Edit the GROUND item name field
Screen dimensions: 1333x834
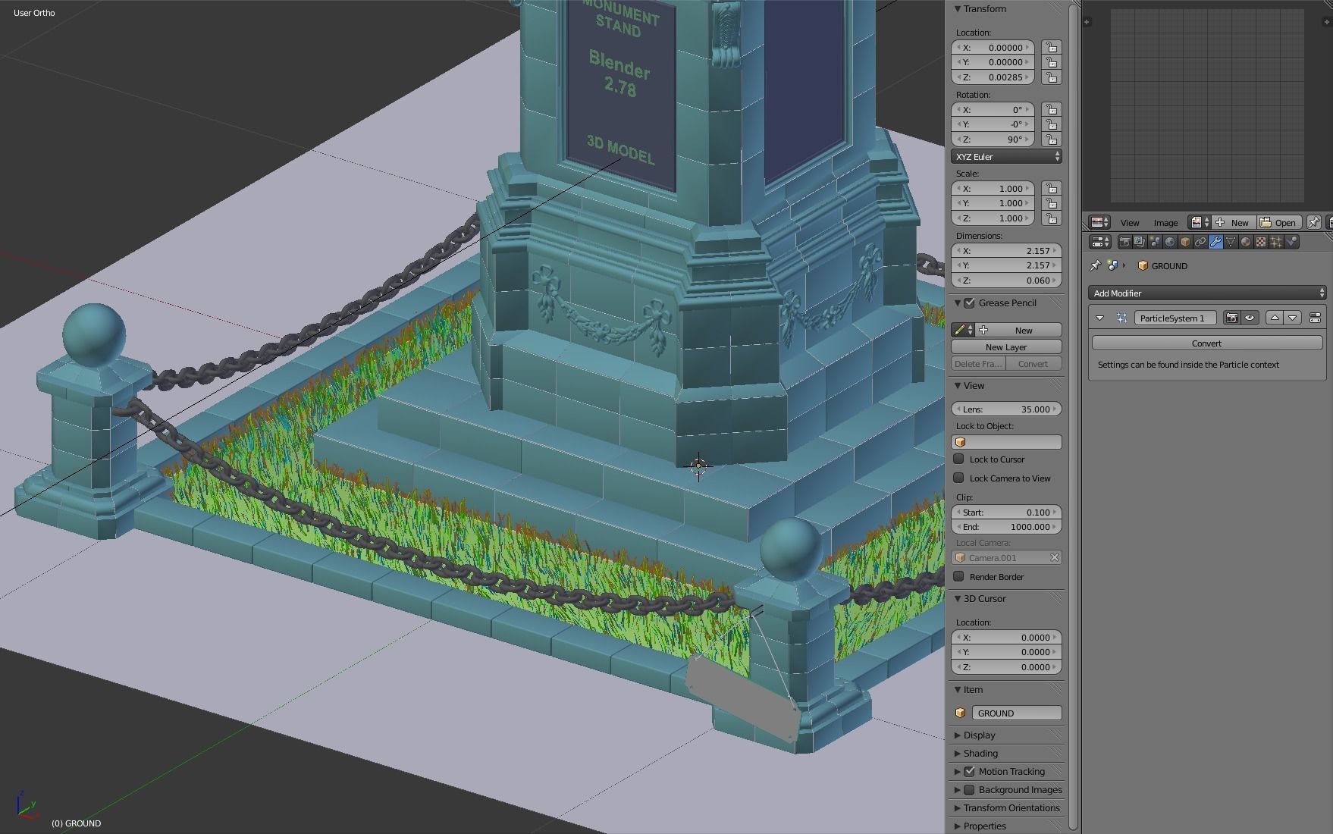pyautogui.click(x=1016, y=713)
